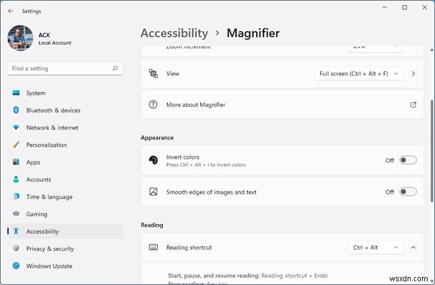
Task: Click the Appearance section heading
Action: pyautogui.click(x=157, y=137)
